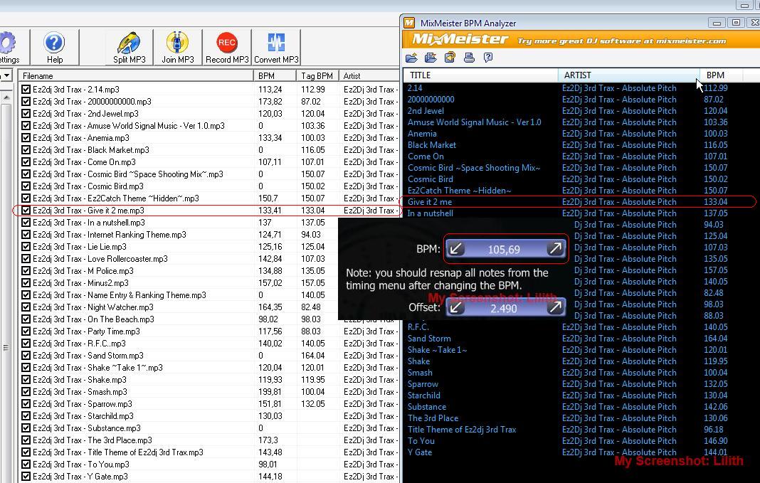Start the Record MP3 tool
Screen dimensions: 760x483
pos(227,47)
